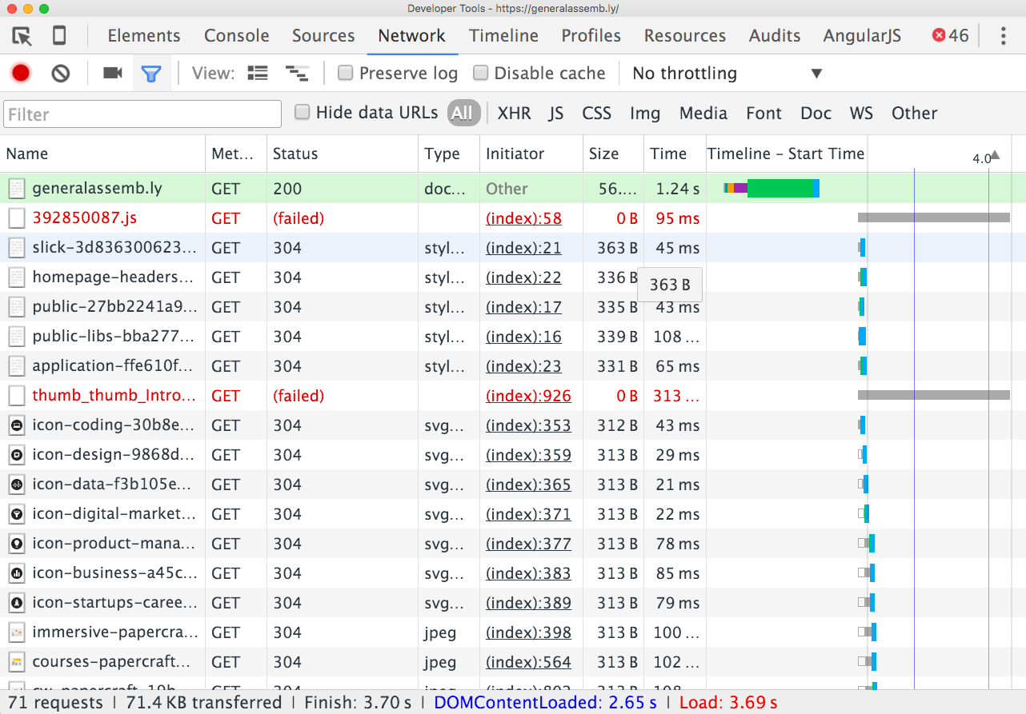Click generalassemb.ly waterfall timing bar
This screenshot has height=714, width=1026.
[x=772, y=189]
